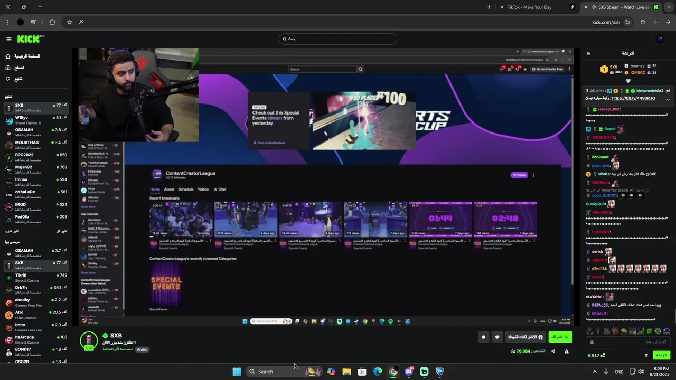
Task: Open BOND17 channel in sidebar
Action: click(x=35, y=351)
